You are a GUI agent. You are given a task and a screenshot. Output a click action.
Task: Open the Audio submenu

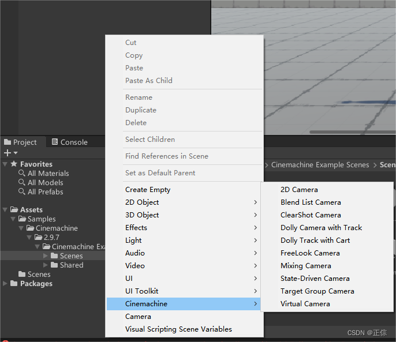pyautogui.click(x=184, y=253)
